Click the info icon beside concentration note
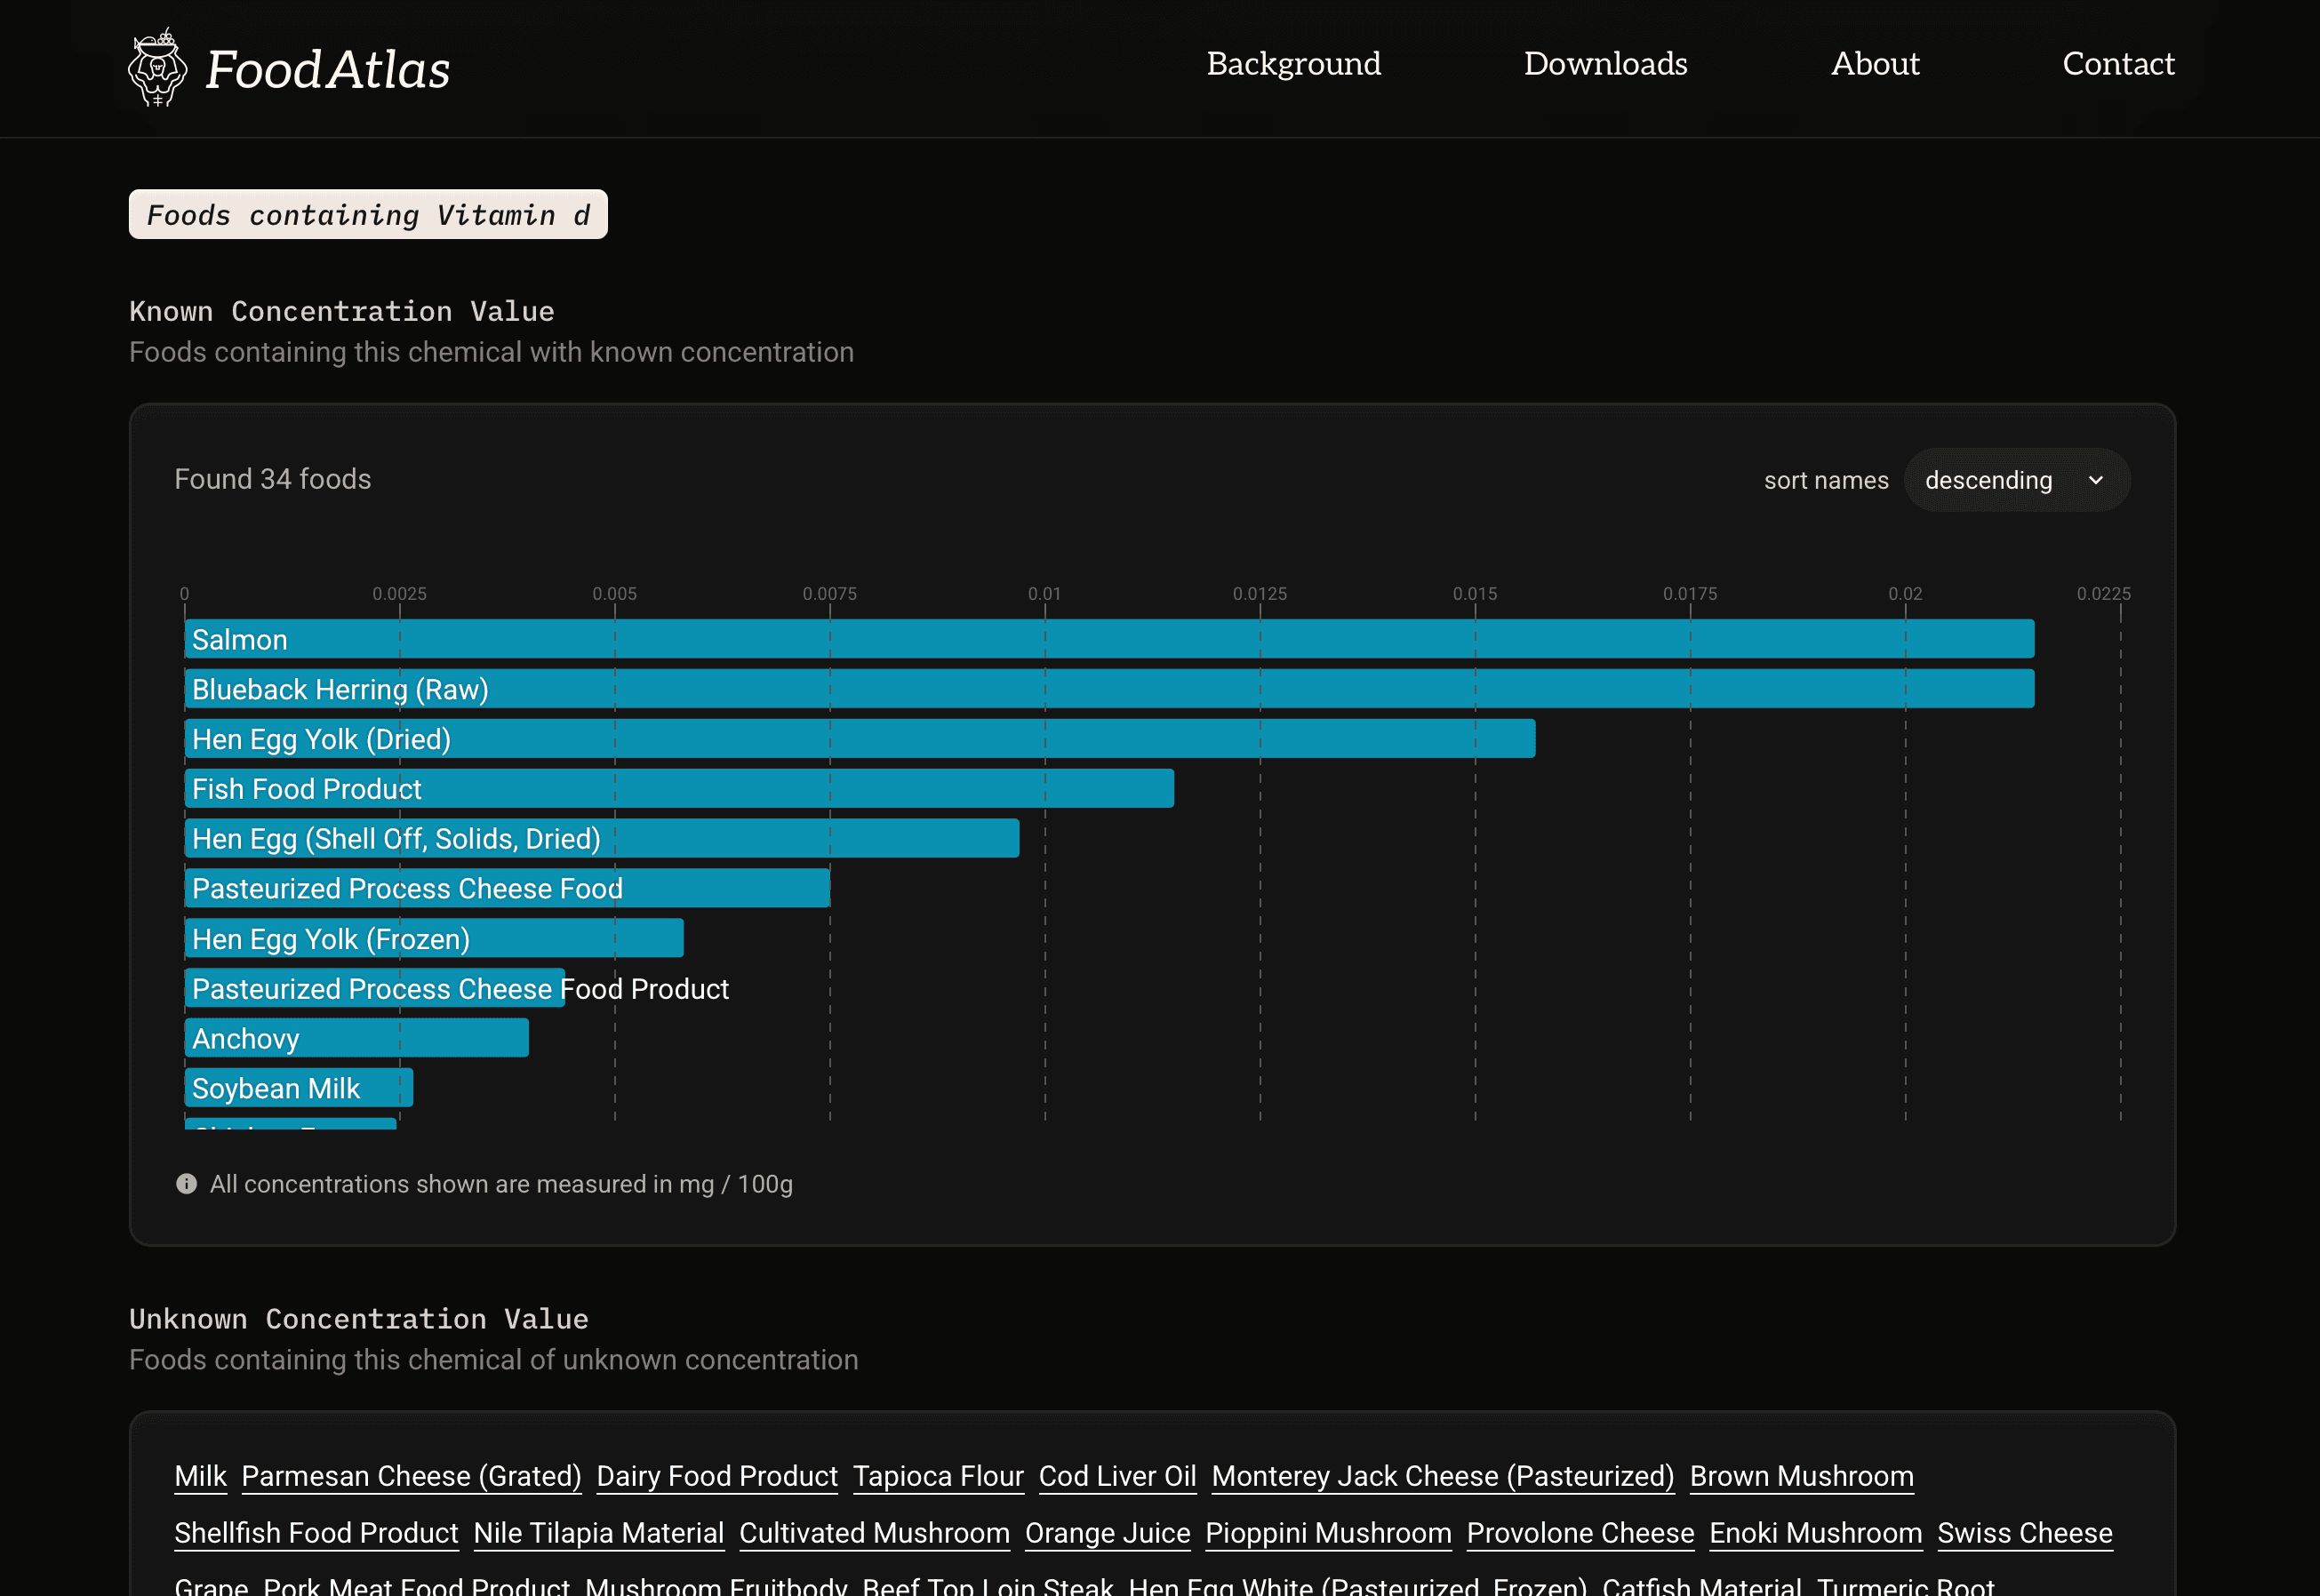The width and height of the screenshot is (2320, 1596). point(186,1184)
